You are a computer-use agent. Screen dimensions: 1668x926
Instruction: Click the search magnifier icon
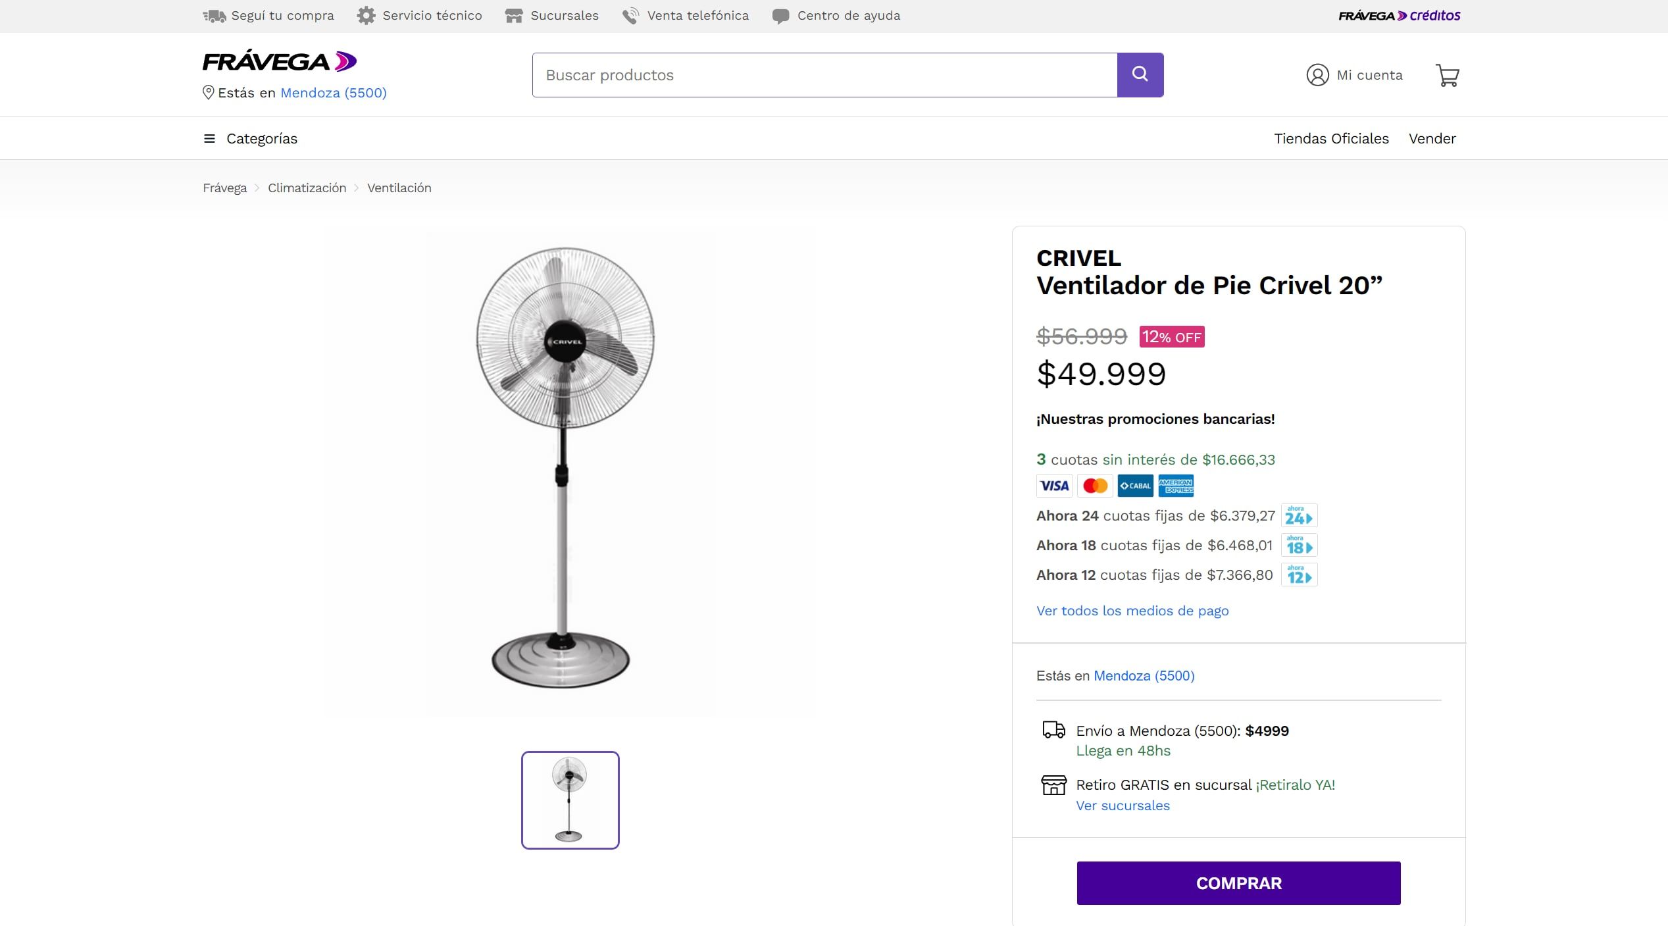click(1140, 74)
